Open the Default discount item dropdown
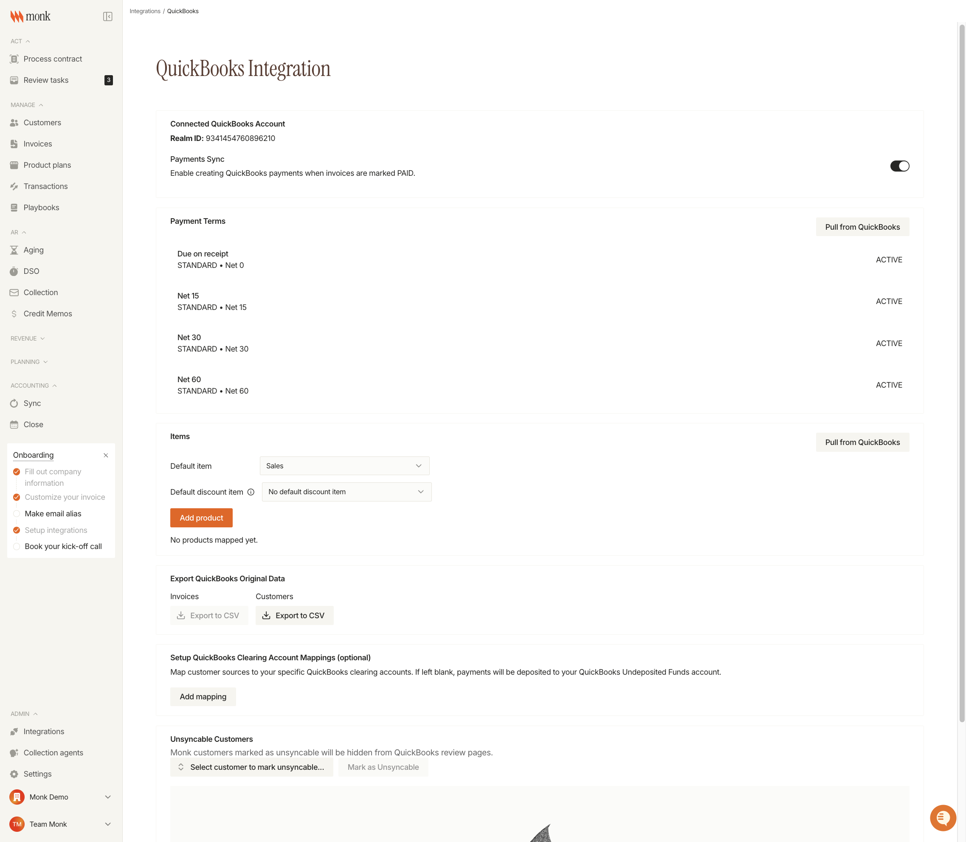The width and height of the screenshot is (966, 842). [x=346, y=491]
